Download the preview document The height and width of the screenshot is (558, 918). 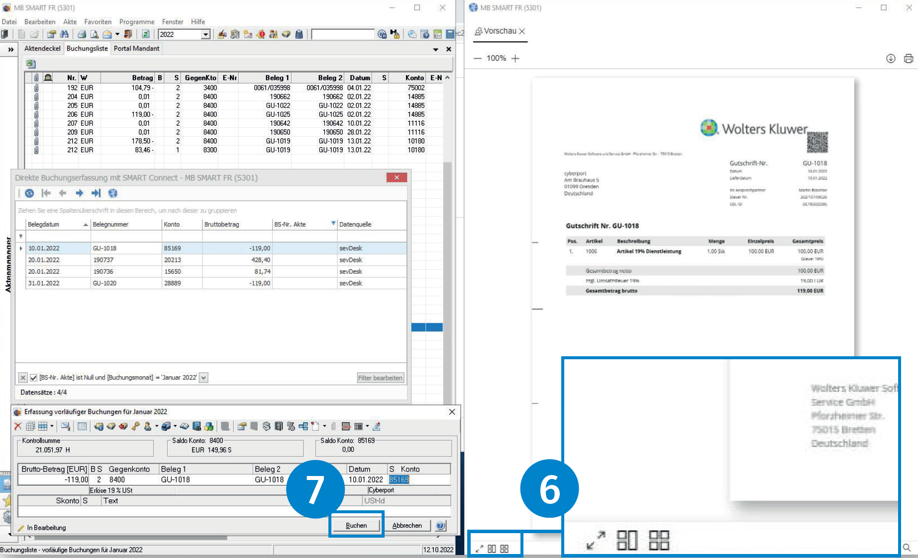(891, 59)
